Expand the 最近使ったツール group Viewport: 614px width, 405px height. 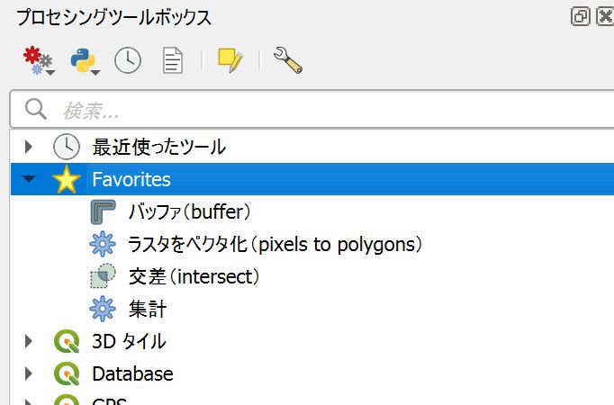pyautogui.click(x=28, y=147)
